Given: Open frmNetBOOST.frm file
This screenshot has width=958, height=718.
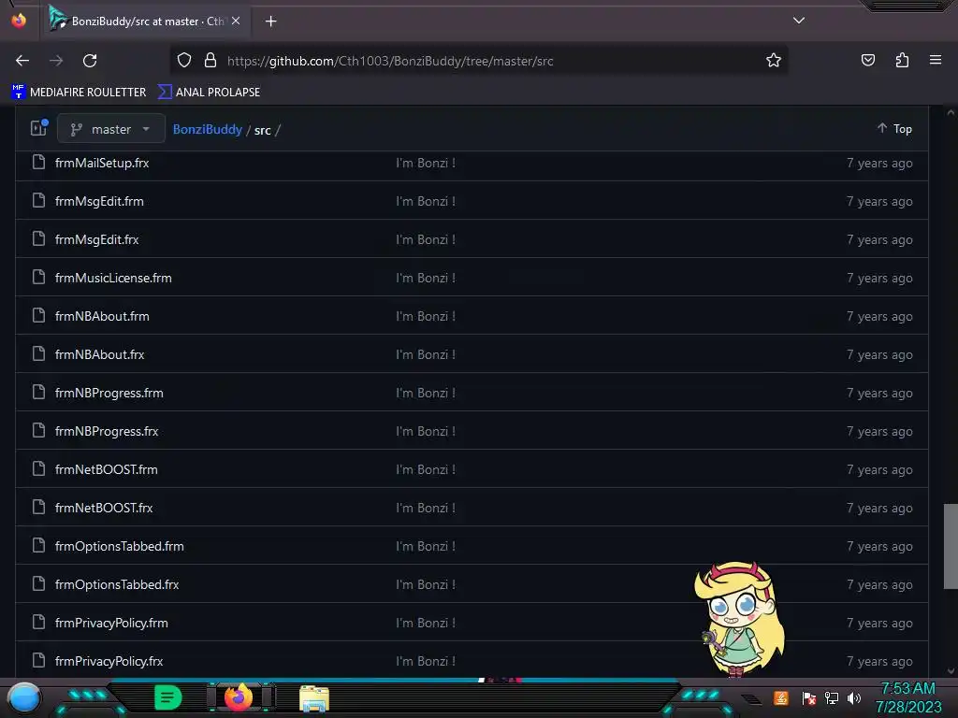Looking at the screenshot, I should click(107, 469).
